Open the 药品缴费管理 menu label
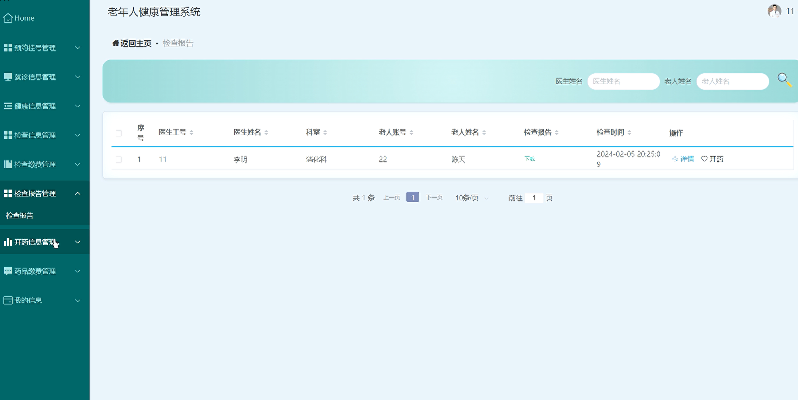 [35, 271]
